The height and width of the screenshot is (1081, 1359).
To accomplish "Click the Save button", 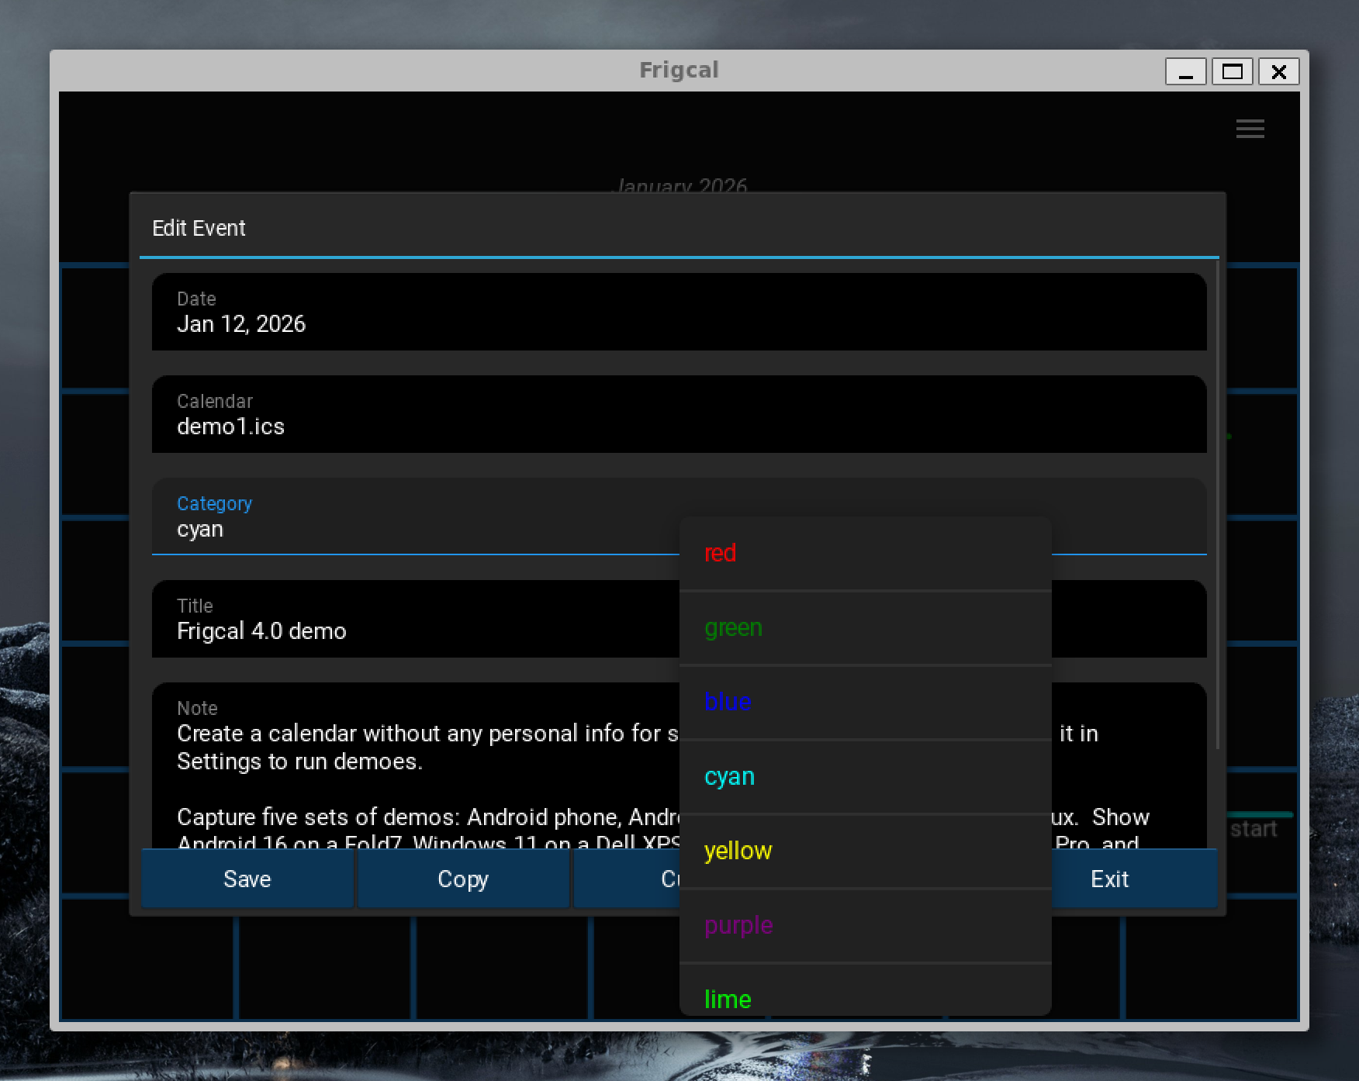I will (x=247, y=879).
